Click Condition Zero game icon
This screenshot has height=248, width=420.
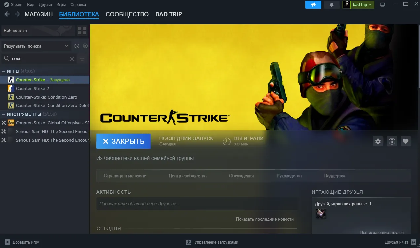[x=11, y=97]
